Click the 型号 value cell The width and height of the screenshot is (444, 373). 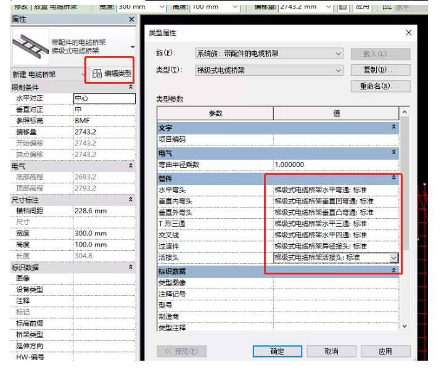336,305
